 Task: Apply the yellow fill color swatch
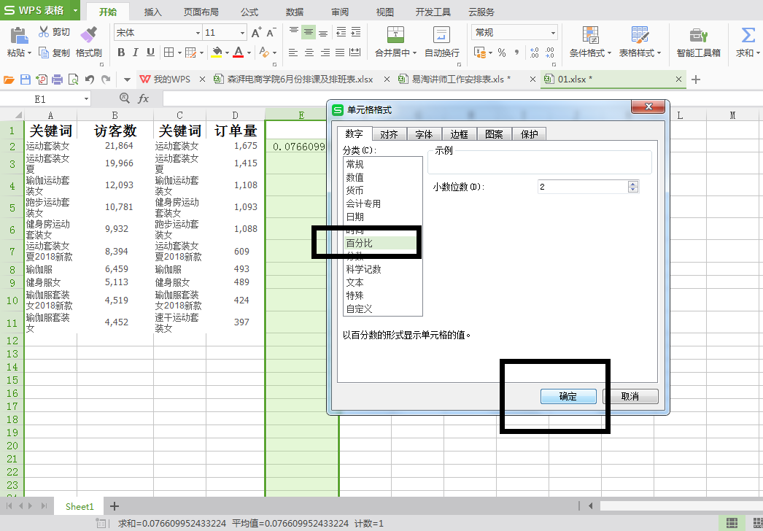[217, 53]
